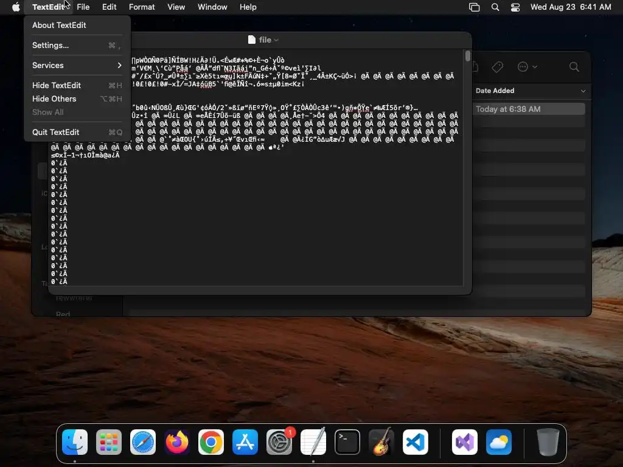Open Stage Manager icon in menu bar
The width and height of the screenshot is (623, 467).
click(474, 7)
